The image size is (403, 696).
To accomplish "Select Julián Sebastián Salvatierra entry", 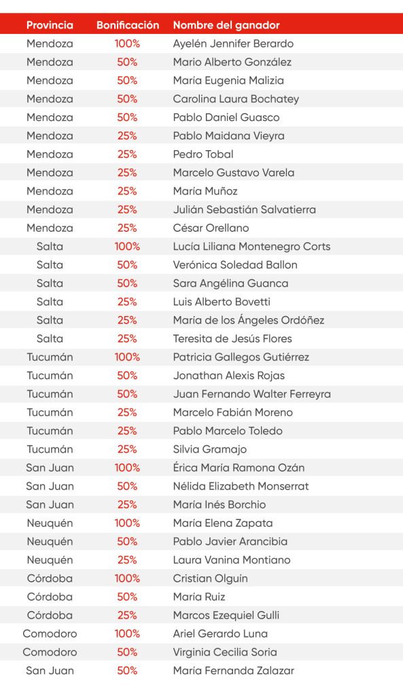I will coord(244,209).
